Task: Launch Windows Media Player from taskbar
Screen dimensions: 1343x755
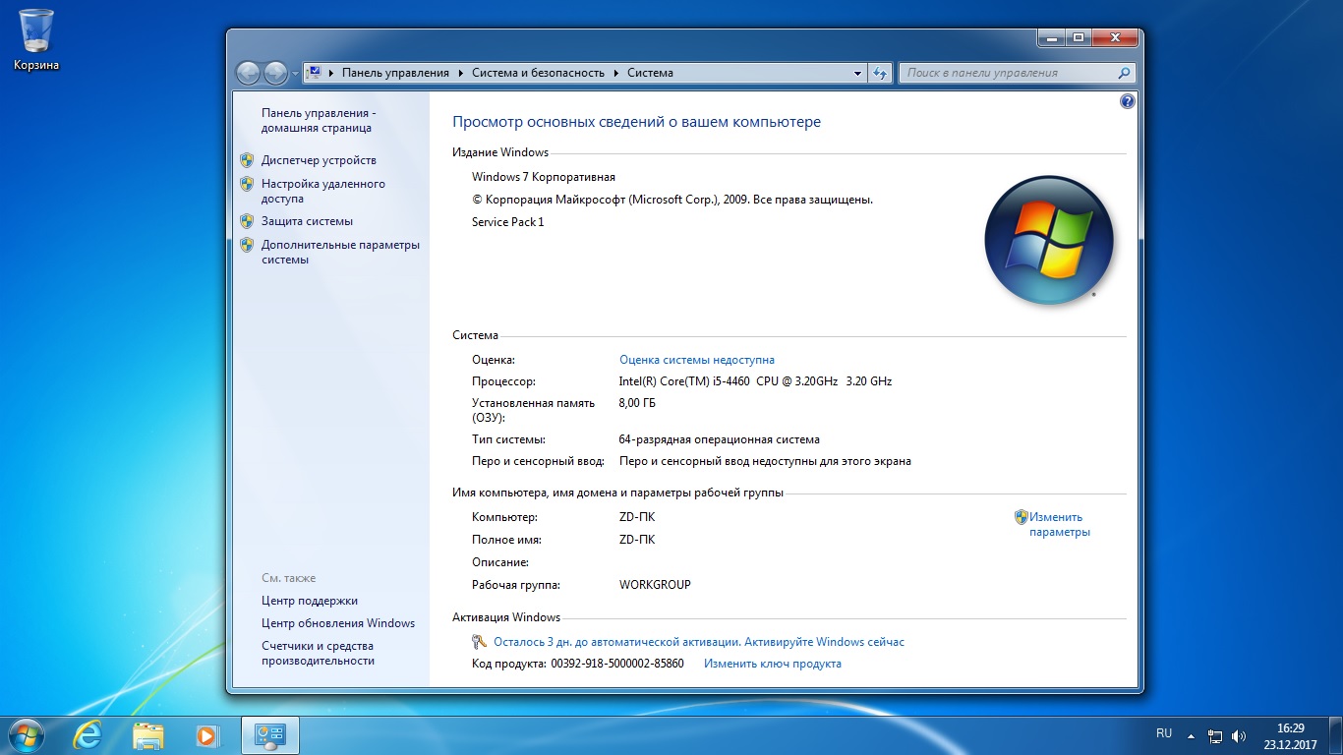Action: coord(207,734)
